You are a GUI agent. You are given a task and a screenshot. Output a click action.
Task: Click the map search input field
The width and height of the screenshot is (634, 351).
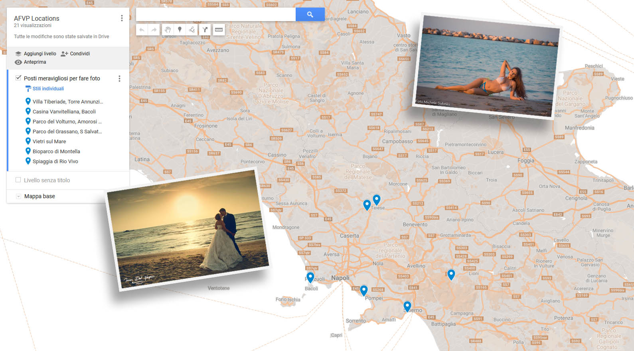click(x=215, y=14)
